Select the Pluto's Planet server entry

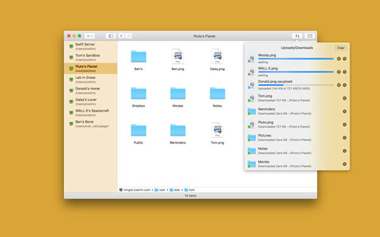pos(91,68)
